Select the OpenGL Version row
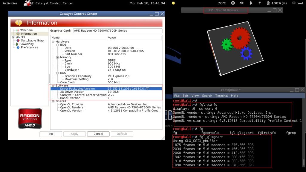Viewport: 306px width, 172px height. pos(106,110)
